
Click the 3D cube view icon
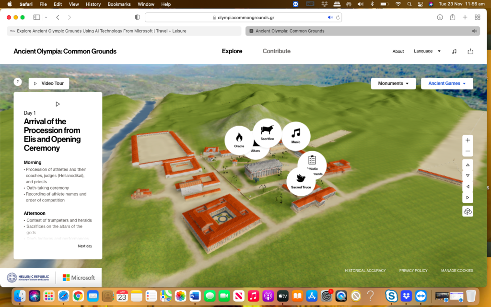pyautogui.click(x=468, y=212)
